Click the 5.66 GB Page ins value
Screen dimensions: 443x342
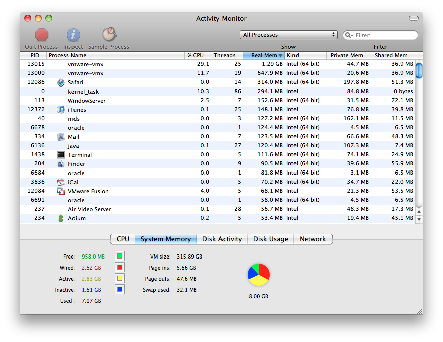(x=186, y=268)
